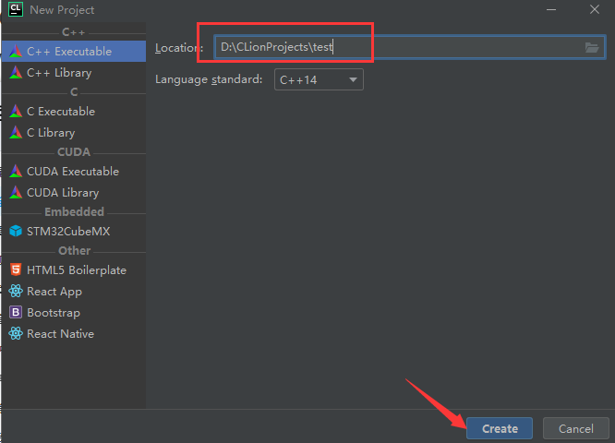The height and width of the screenshot is (443, 615).
Task: Click the C++ Executable CMake icon
Action: coord(16,52)
